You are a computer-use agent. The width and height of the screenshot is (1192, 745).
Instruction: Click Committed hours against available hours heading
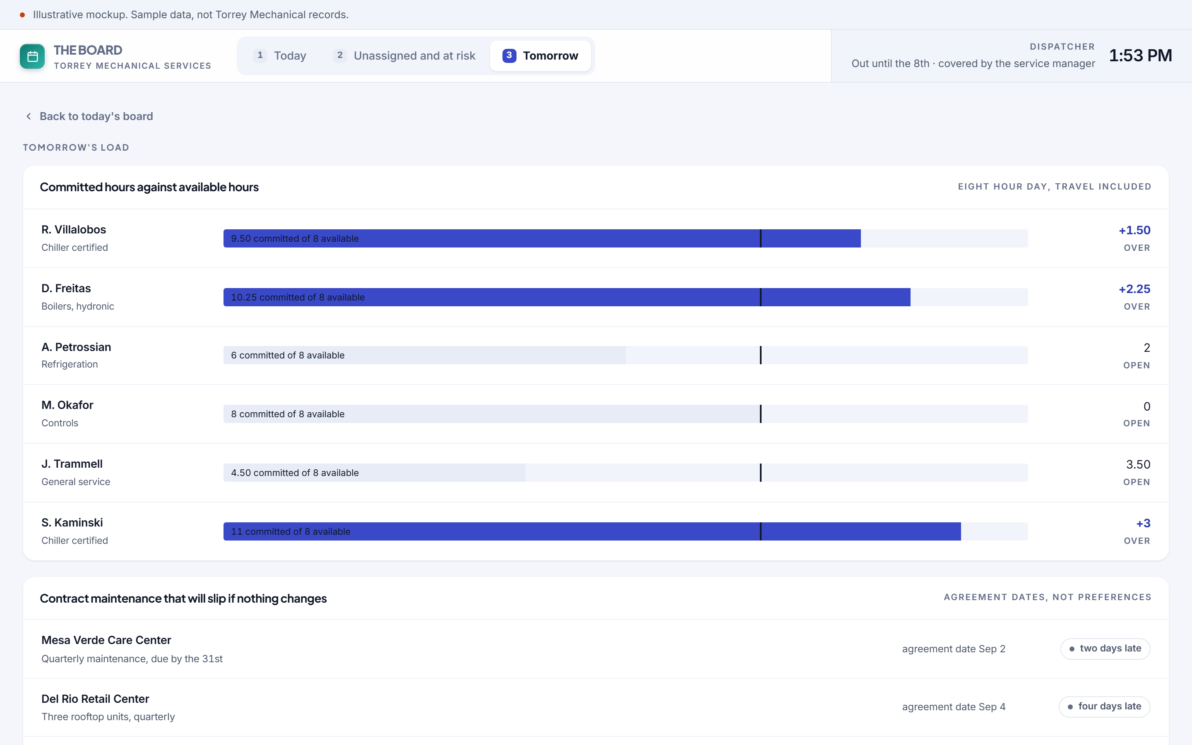tap(149, 187)
